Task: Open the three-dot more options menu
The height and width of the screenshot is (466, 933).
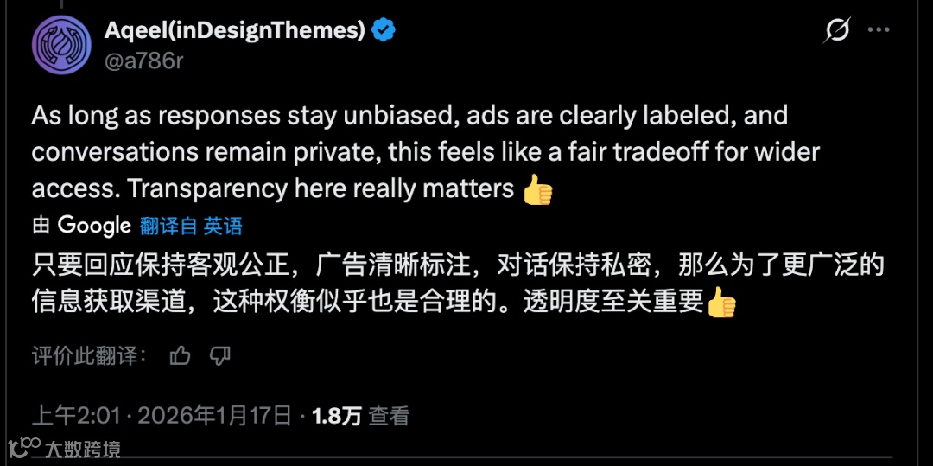Action: (879, 29)
